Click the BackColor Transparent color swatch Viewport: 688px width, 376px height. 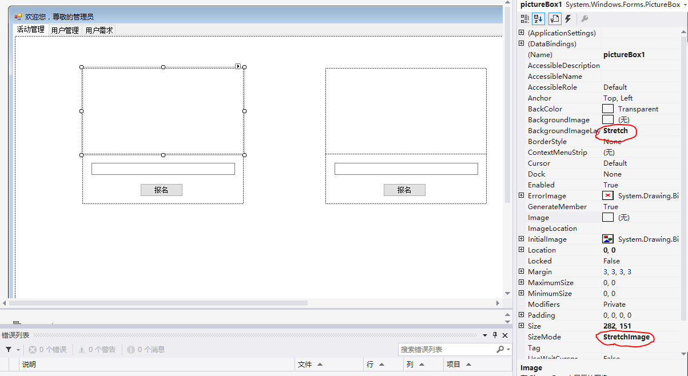click(x=608, y=109)
